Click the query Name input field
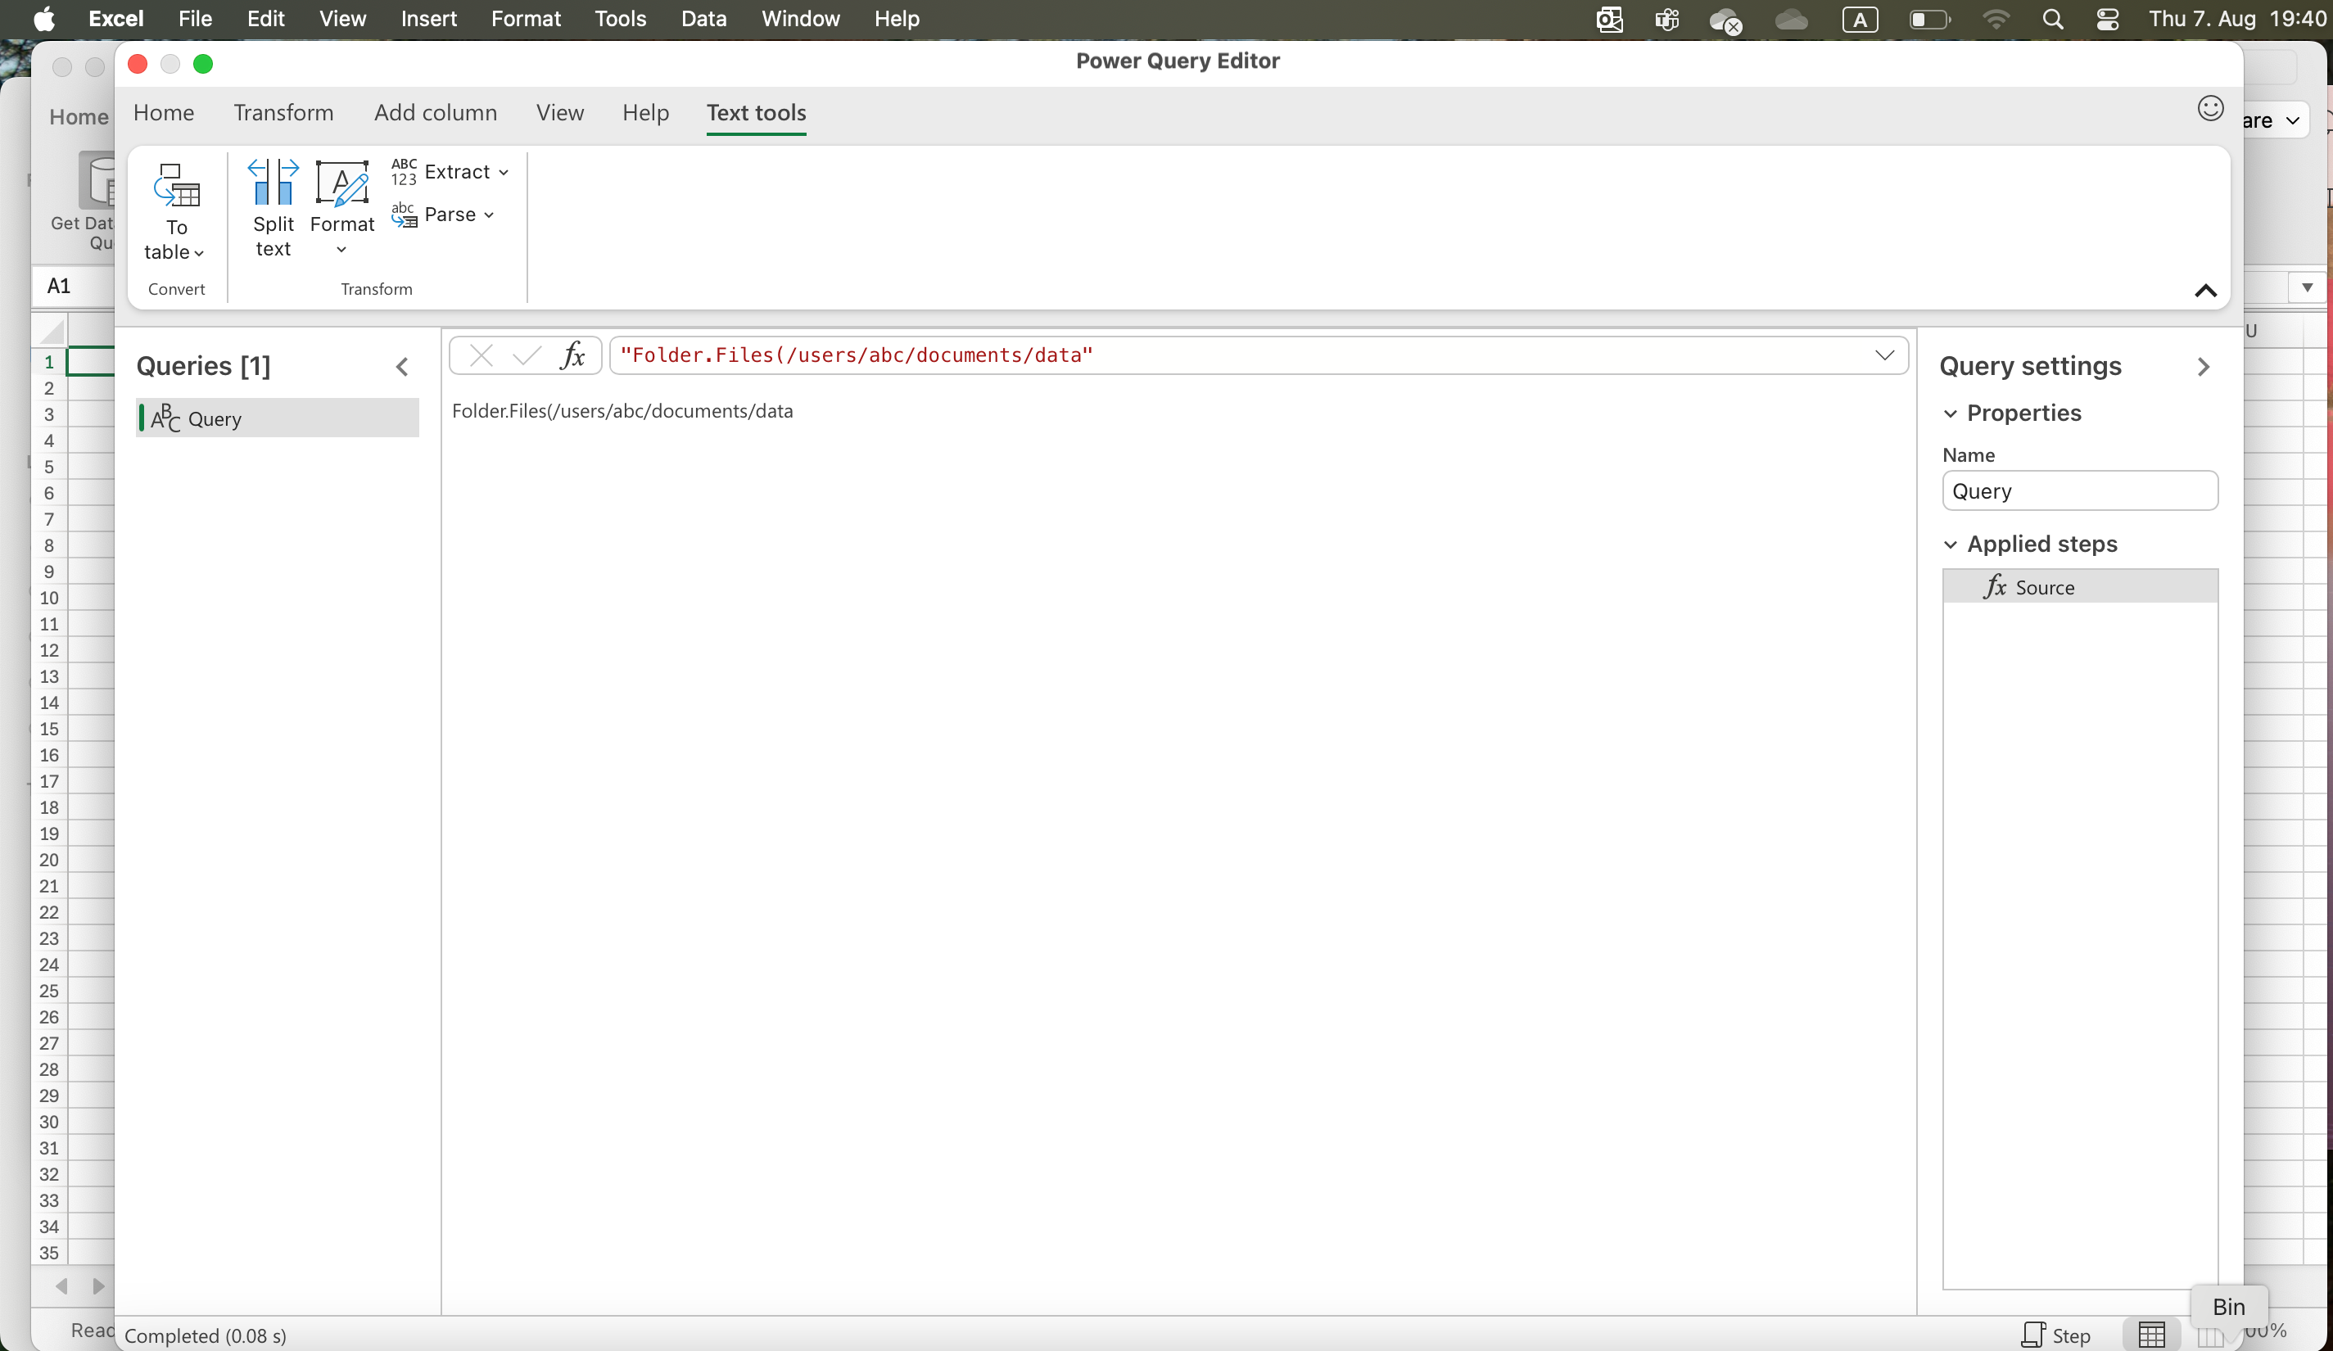2333x1351 pixels. (2079, 490)
